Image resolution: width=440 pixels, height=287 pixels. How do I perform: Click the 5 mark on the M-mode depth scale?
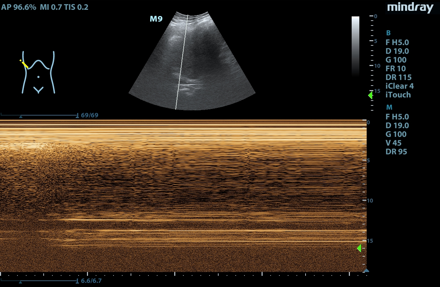pyautogui.click(x=368, y=161)
